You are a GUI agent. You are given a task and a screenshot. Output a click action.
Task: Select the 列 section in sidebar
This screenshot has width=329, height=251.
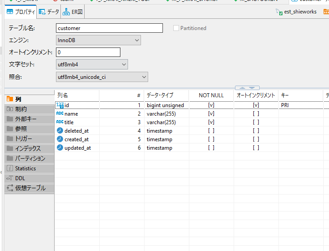pyautogui.click(x=30, y=99)
